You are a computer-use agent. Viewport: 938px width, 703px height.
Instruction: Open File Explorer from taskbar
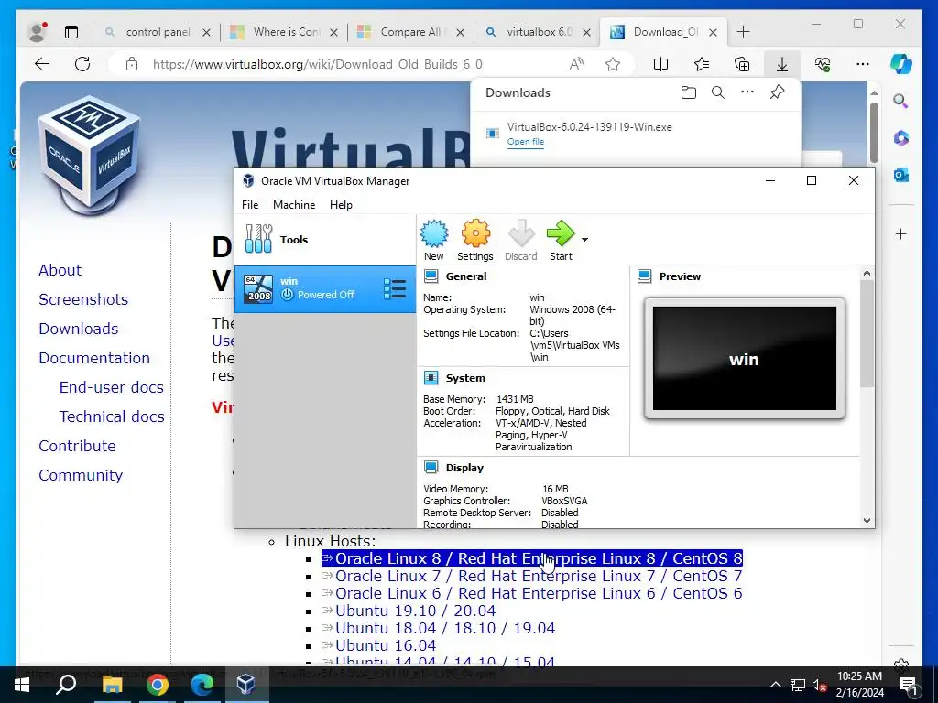click(x=112, y=685)
